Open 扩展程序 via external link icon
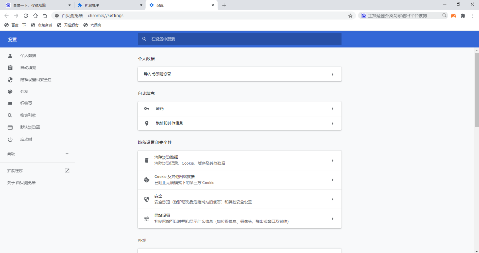This screenshot has width=479, height=253. click(x=67, y=170)
